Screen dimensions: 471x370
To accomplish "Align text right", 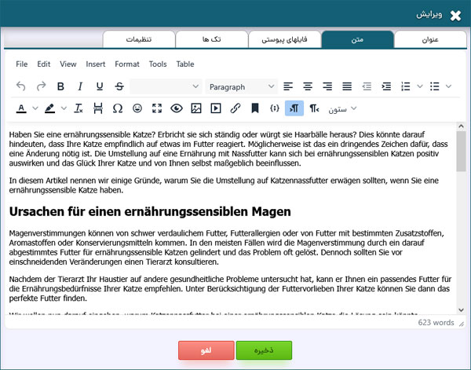I will [x=327, y=86].
